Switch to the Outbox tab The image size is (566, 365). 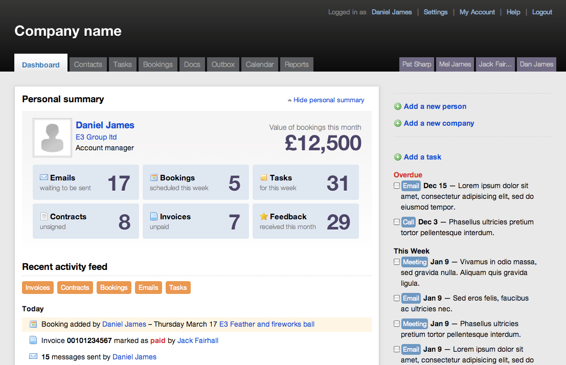point(223,64)
